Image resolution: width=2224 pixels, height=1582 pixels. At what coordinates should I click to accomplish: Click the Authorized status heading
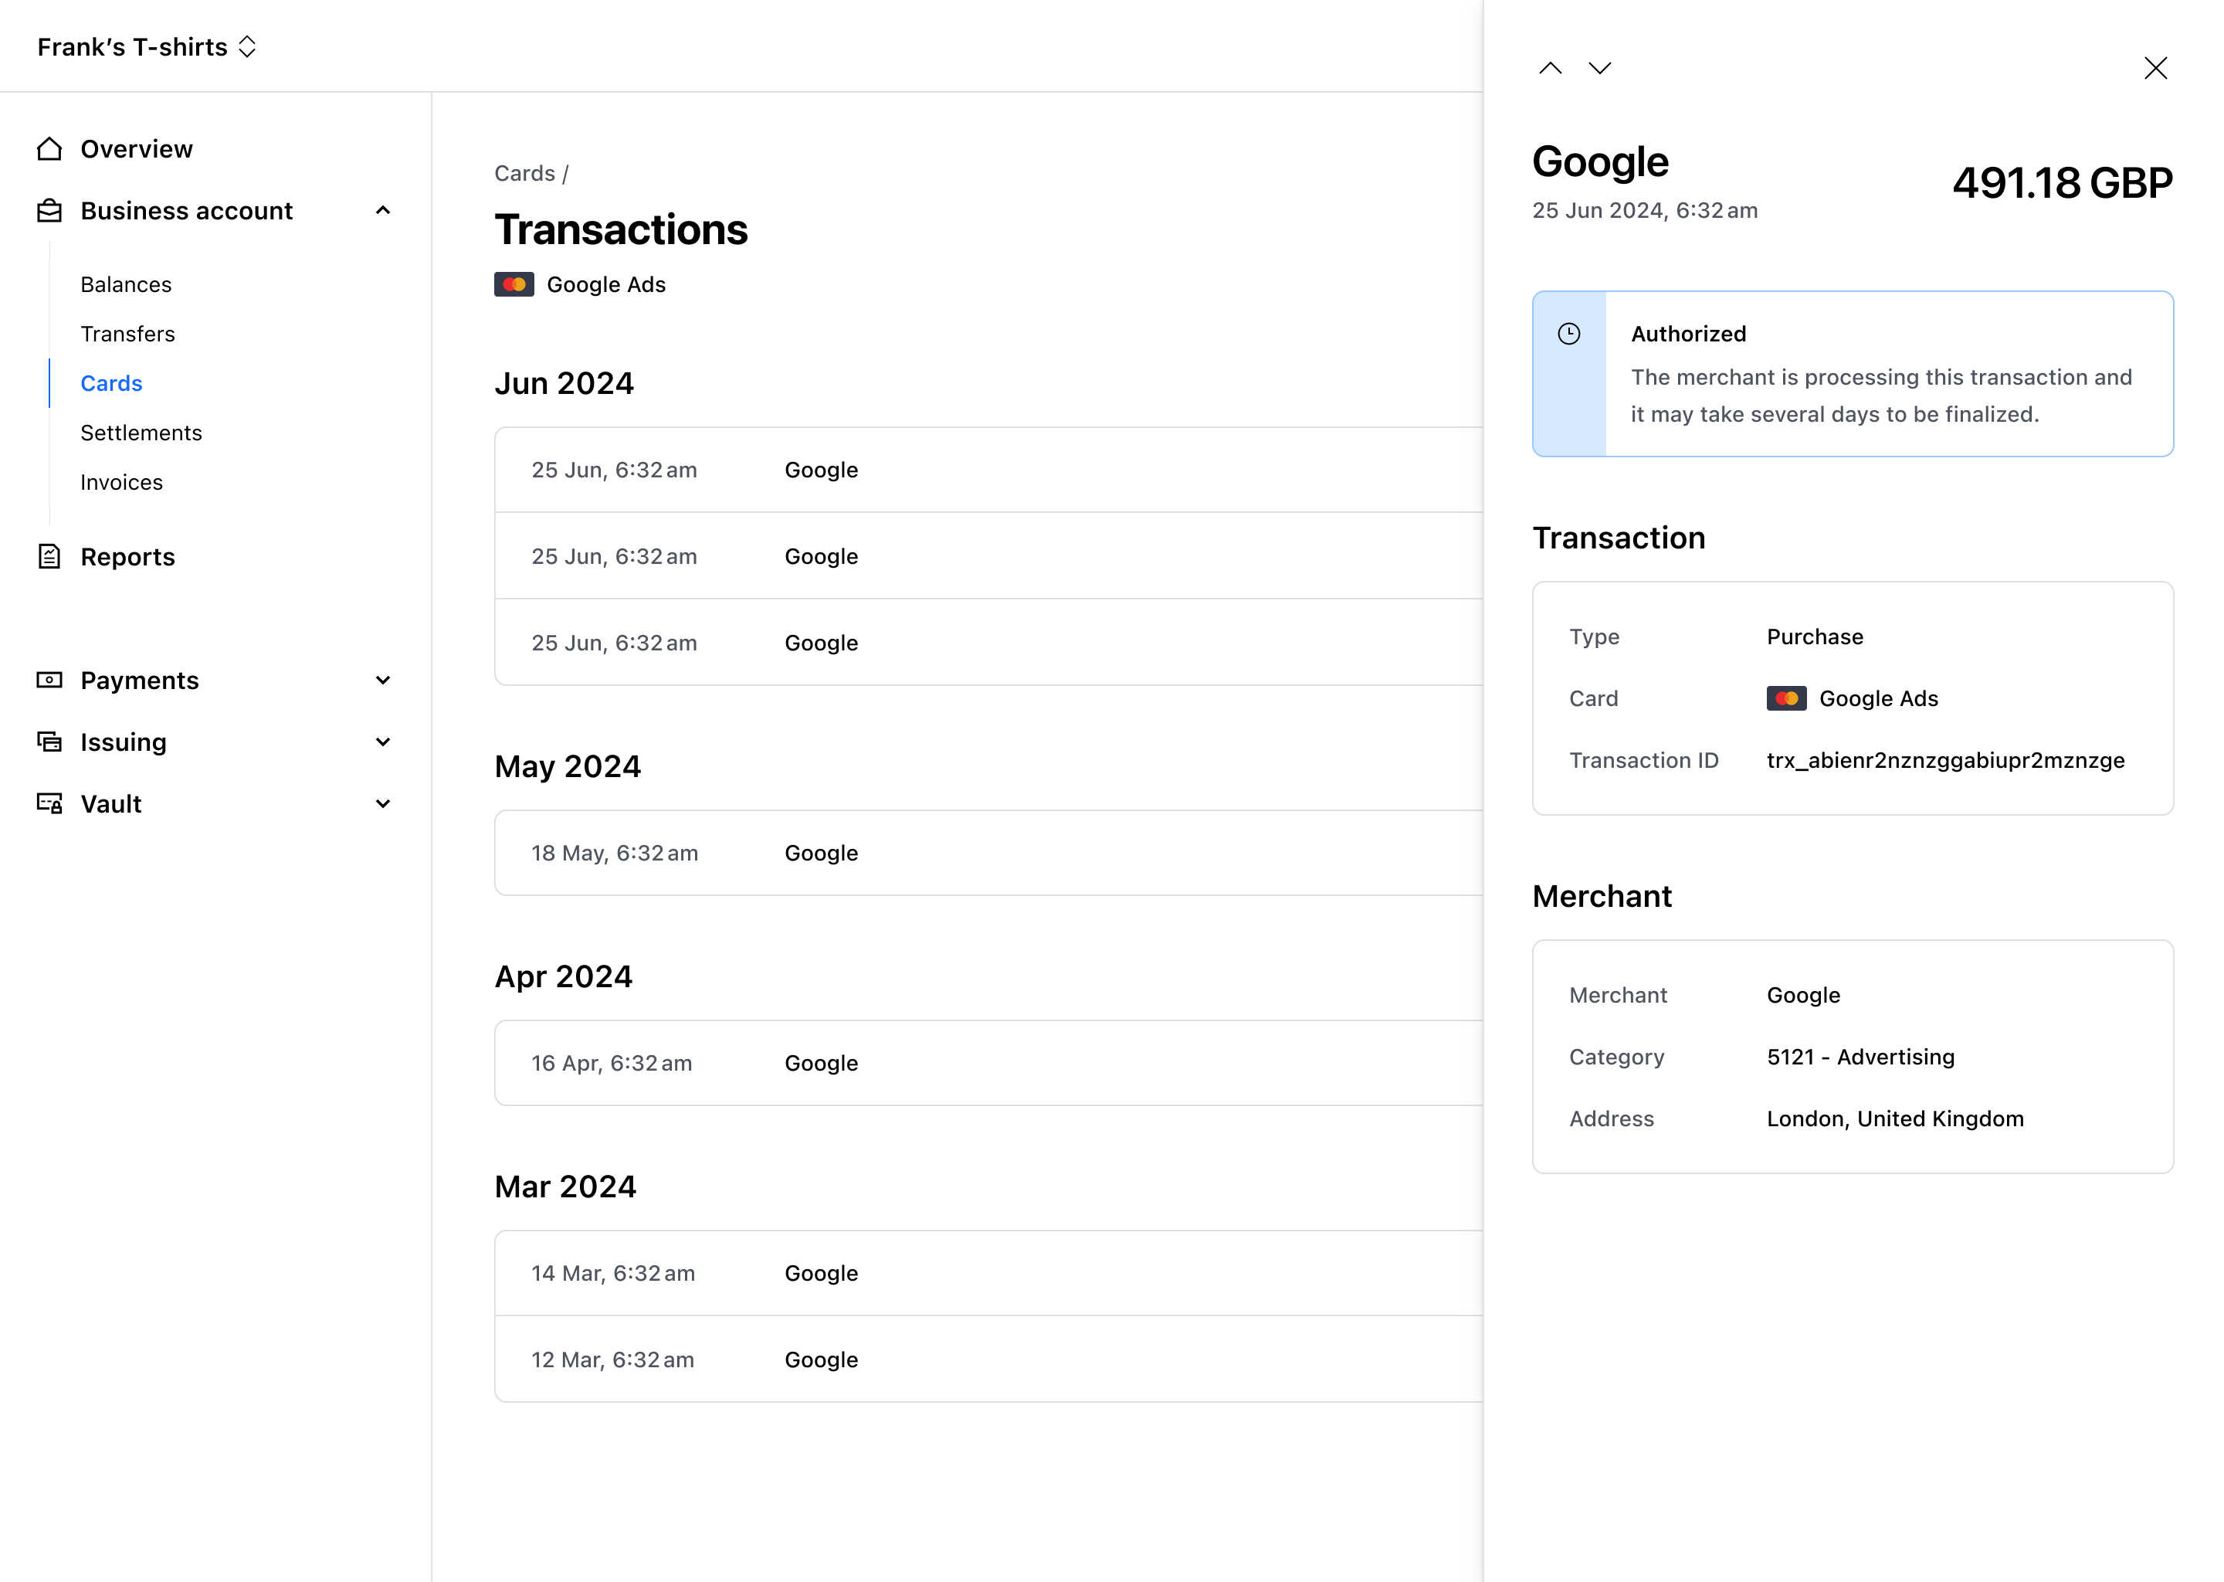[1688, 334]
